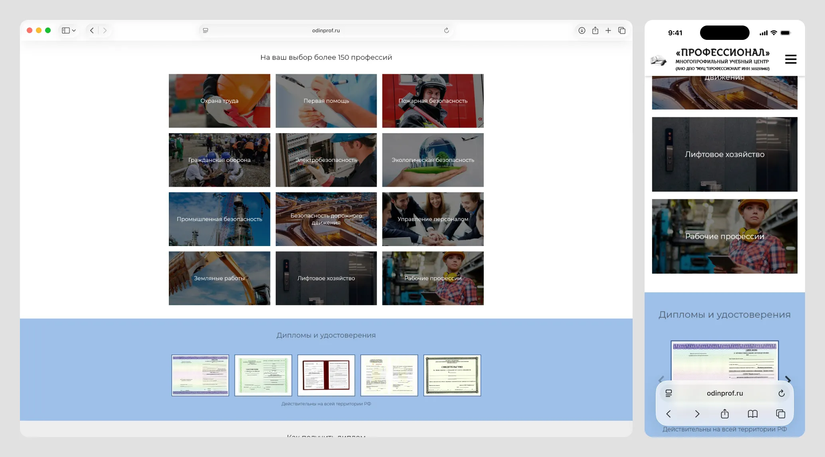Tap the mobile Лифтовое хозяйство card
The height and width of the screenshot is (457, 825).
tap(724, 154)
